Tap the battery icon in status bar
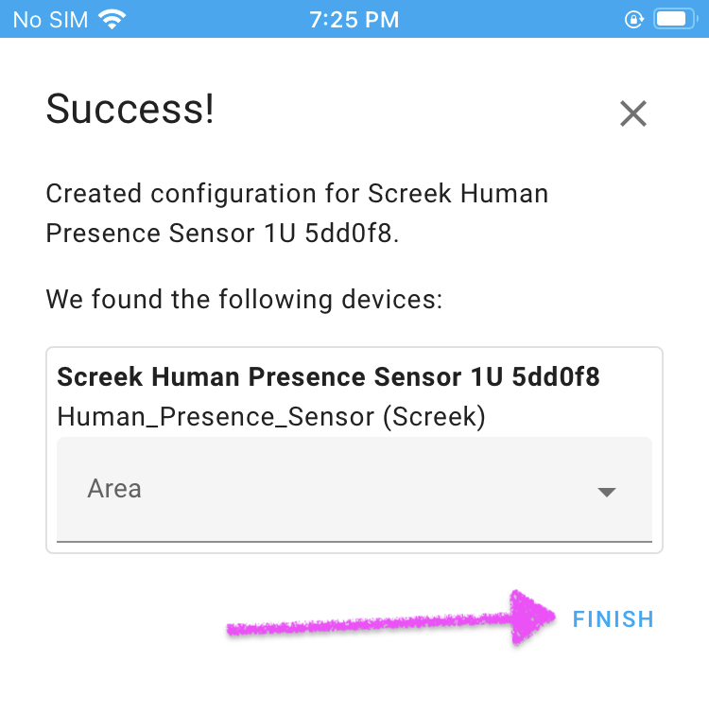Screen dimensions: 709x713 pos(675,20)
